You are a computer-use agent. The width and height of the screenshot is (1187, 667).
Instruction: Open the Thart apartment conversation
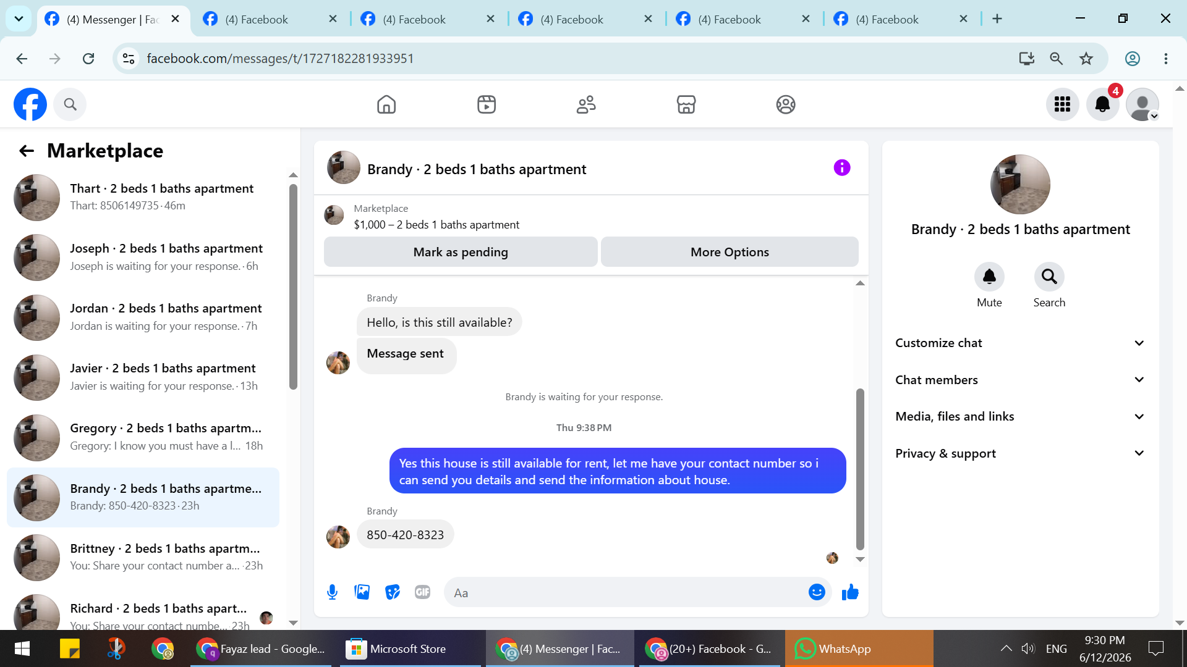(x=143, y=197)
